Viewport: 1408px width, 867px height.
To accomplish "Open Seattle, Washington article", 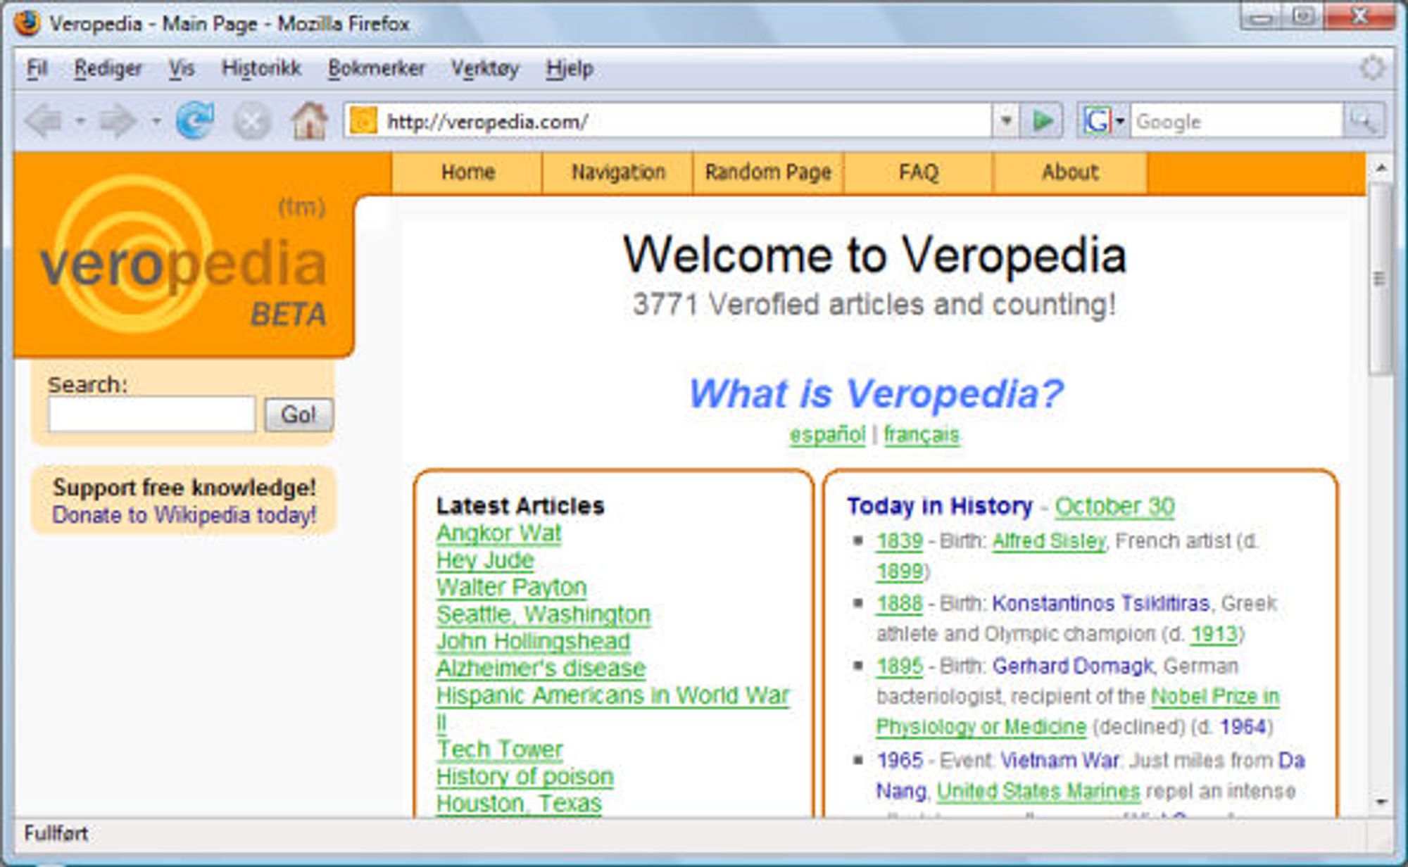I will [543, 614].
